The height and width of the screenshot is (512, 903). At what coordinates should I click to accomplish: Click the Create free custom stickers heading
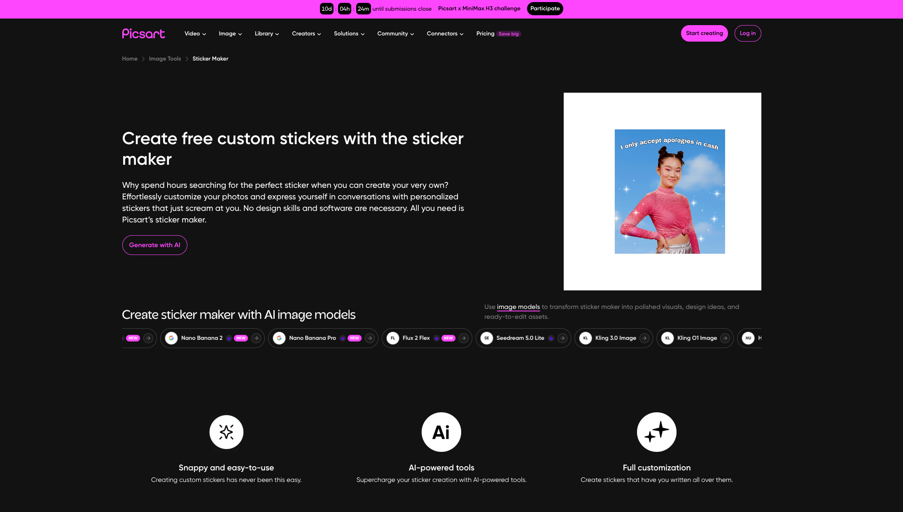tap(293, 149)
